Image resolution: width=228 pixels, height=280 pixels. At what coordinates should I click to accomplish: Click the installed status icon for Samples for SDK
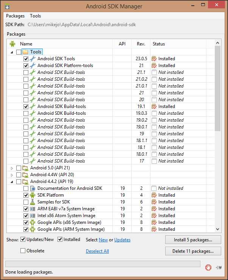click(154, 202)
